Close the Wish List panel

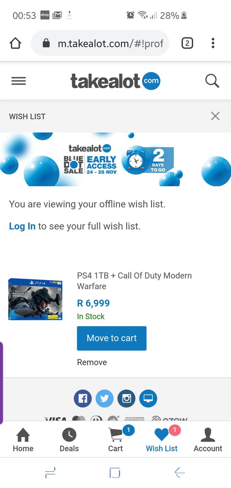(x=215, y=116)
